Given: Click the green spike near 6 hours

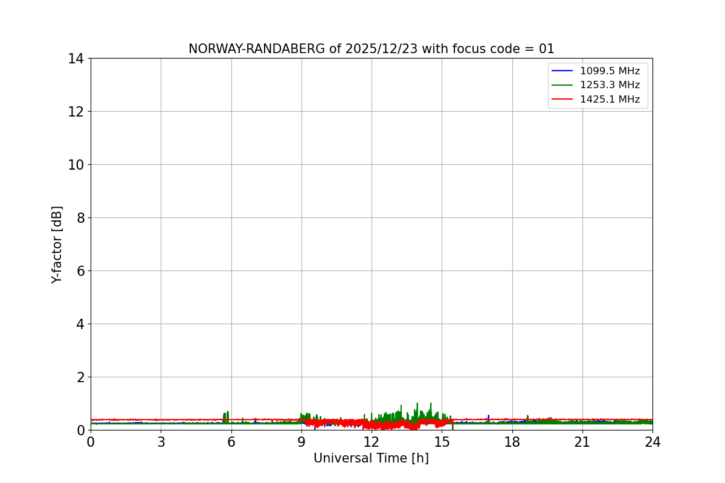Looking at the screenshot, I should [x=227, y=417].
